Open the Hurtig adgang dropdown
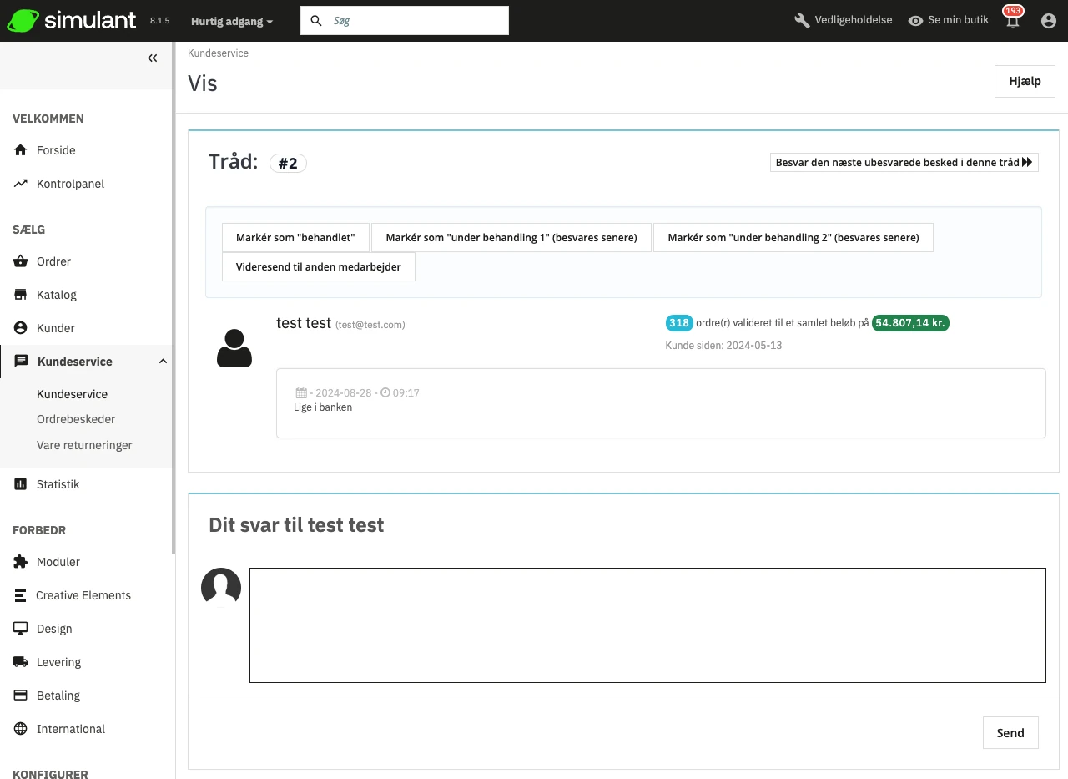Screen dimensions: 1068x779 [x=231, y=21]
